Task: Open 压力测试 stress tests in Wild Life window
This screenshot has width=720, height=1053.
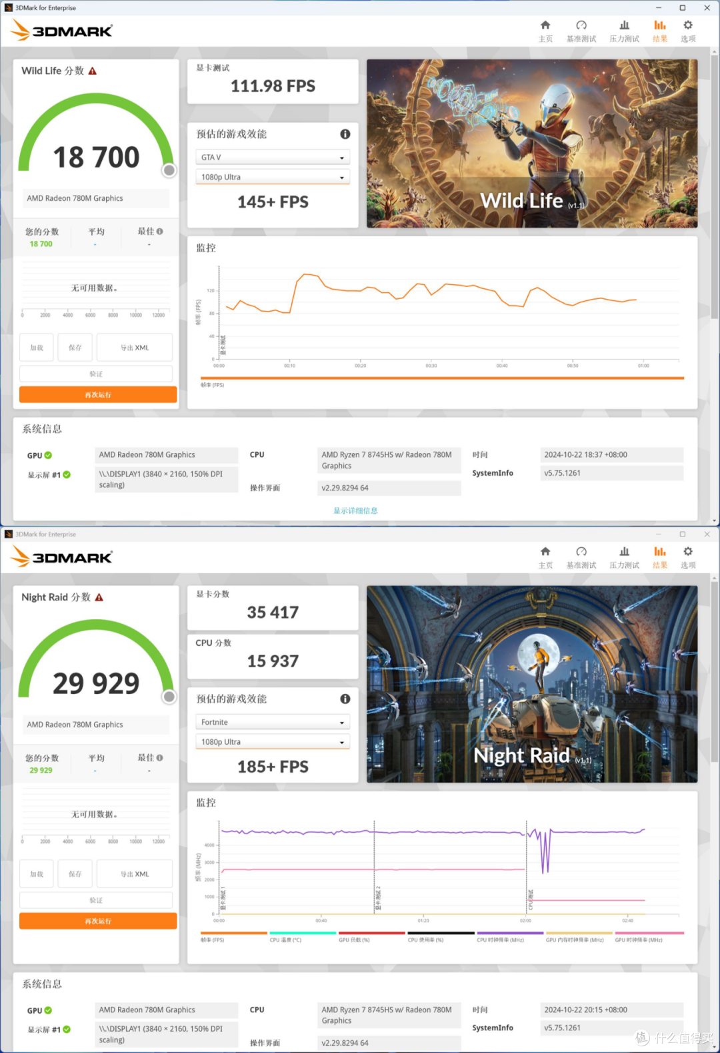Action: (x=624, y=31)
